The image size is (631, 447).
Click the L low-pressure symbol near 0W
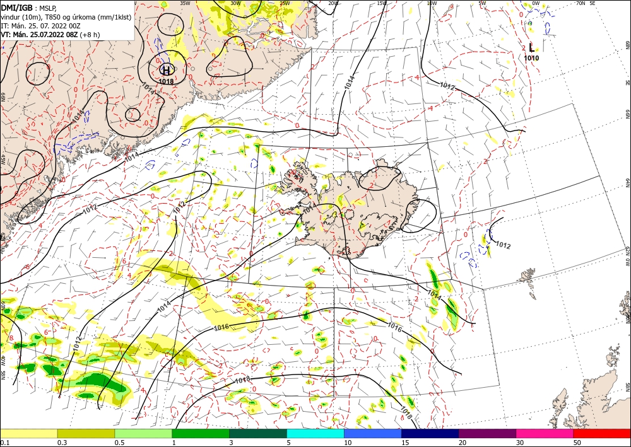[531, 49]
